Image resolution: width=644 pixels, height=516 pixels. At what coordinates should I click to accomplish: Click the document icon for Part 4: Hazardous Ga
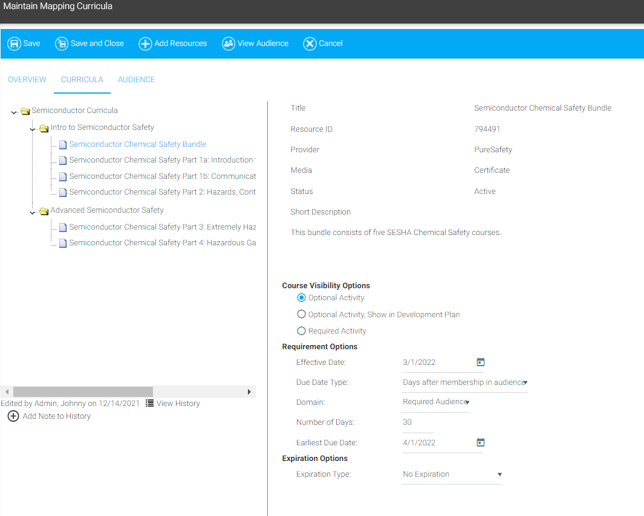[x=63, y=243]
